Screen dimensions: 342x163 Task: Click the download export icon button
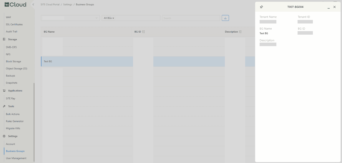click(225, 18)
